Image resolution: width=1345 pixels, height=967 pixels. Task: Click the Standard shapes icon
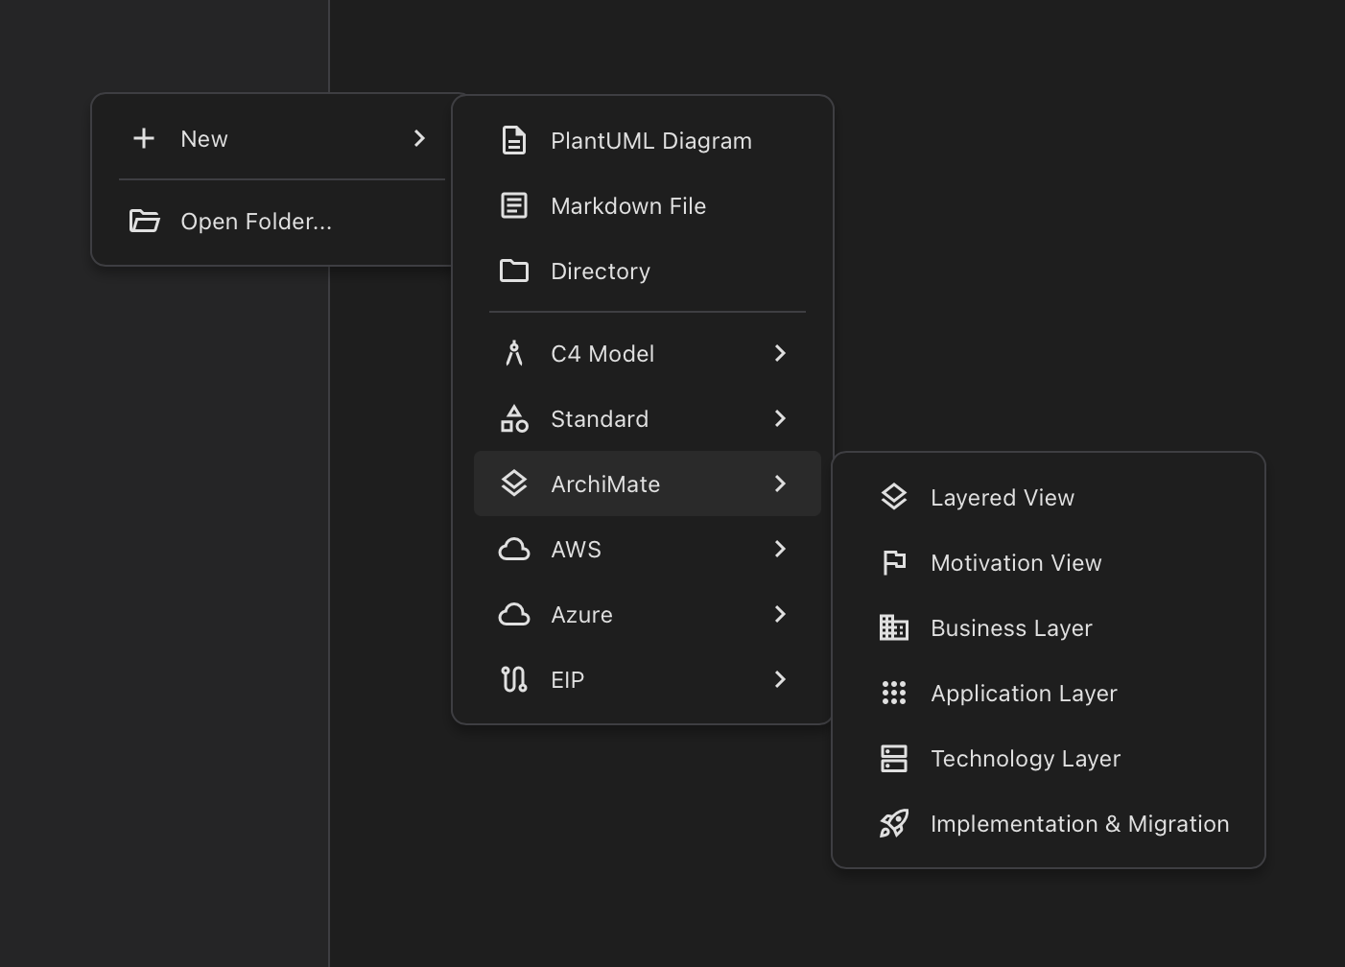(514, 418)
